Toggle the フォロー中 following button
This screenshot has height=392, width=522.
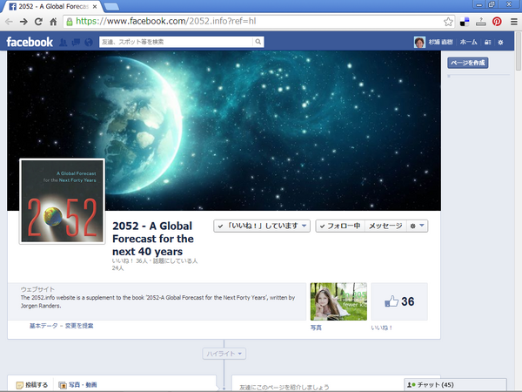coord(340,226)
